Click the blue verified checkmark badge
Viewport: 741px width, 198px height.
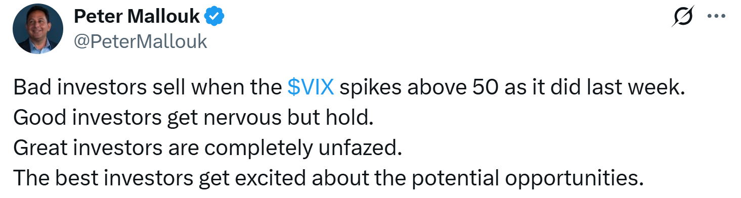(215, 18)
